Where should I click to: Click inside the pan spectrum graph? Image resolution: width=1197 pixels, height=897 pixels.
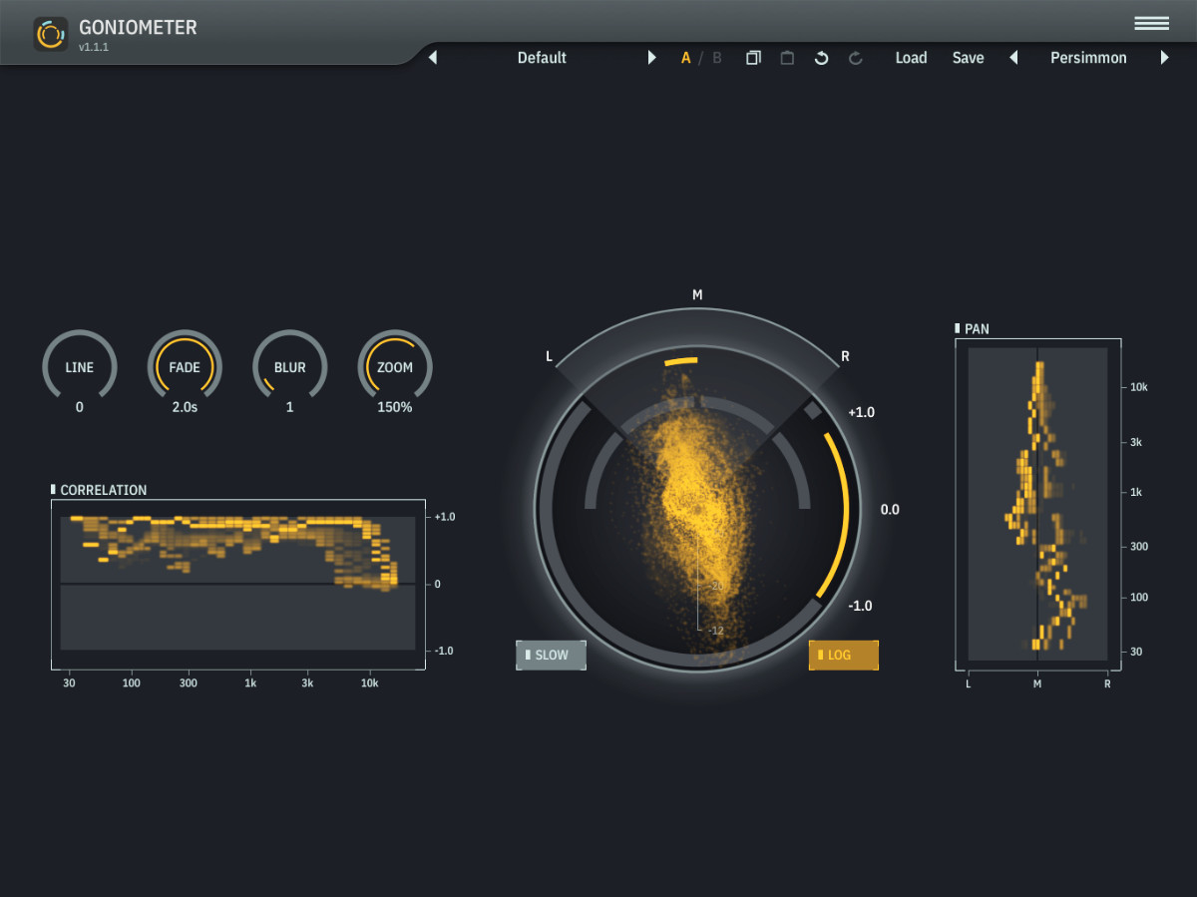[x=1037, y=504]
